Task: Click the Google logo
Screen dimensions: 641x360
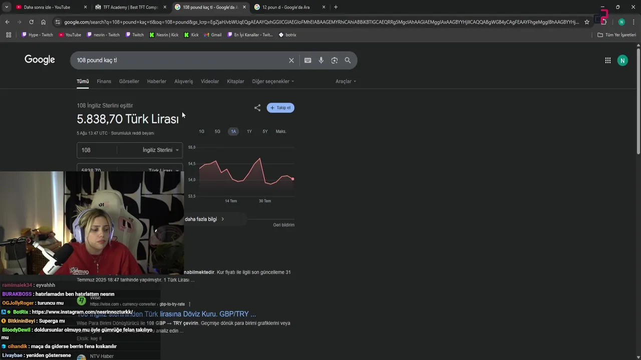Action: (x=40, y=60)
